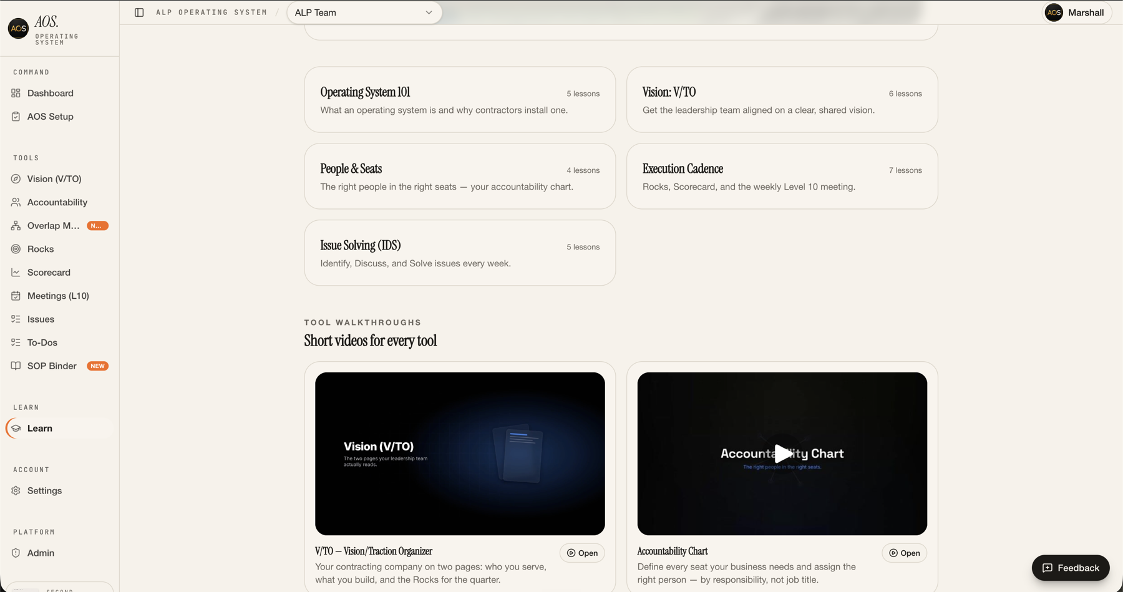The height and width of the screenshot is (592, 1123).
Task: Toggle the sidebar panel icon
Action: pos(139,12)
